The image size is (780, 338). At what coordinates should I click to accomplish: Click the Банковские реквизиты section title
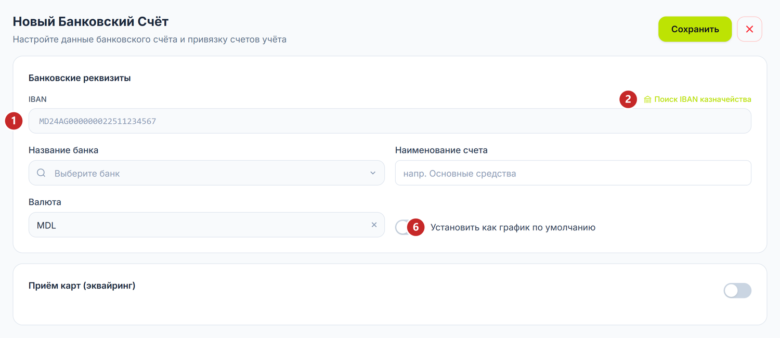coord(80,78)
